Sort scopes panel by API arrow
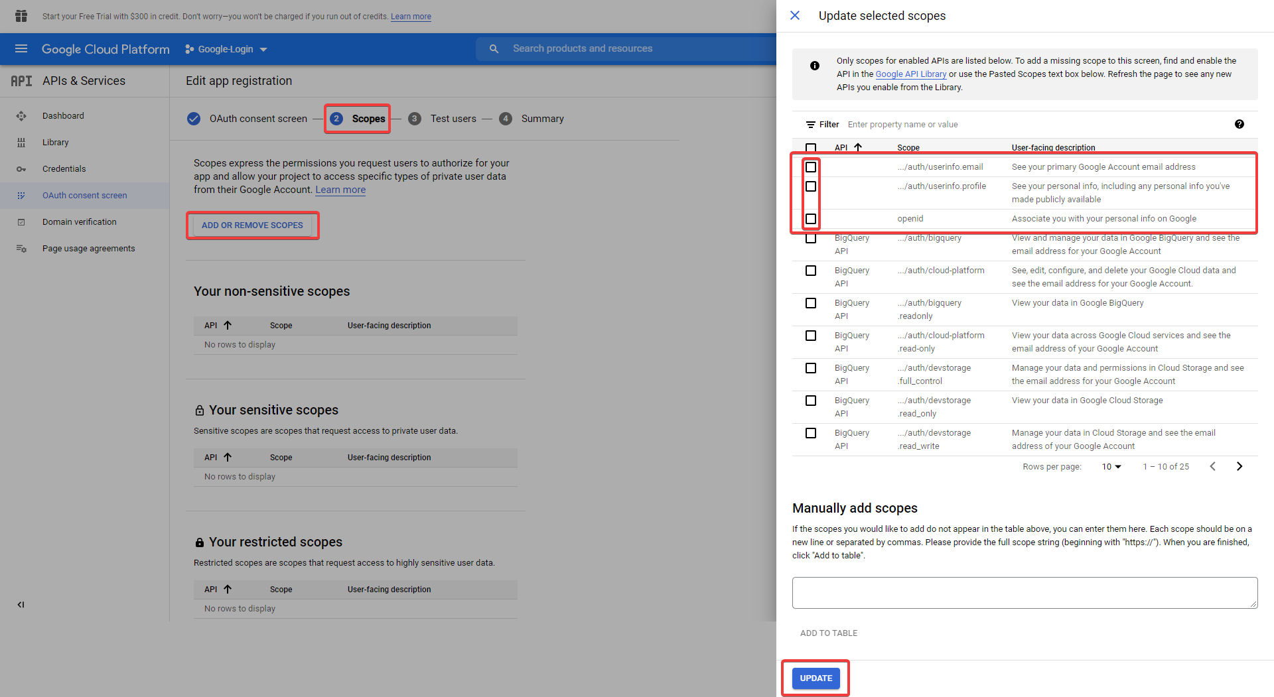This screenshot has height=697, width=1274. pyautogui.click(x=858, y=147)
